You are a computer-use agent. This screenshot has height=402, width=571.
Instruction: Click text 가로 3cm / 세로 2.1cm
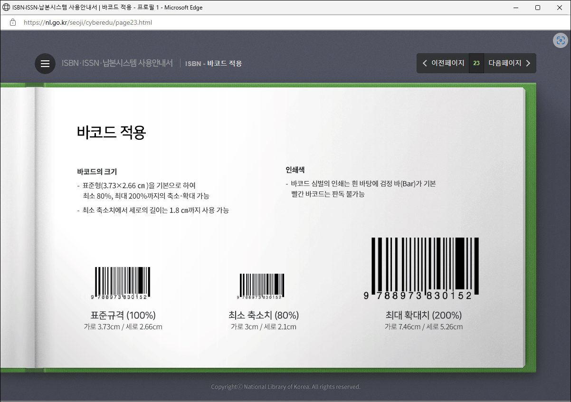[x=264, y=327]
